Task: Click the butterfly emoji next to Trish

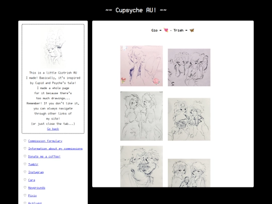Action: point(192,30)
